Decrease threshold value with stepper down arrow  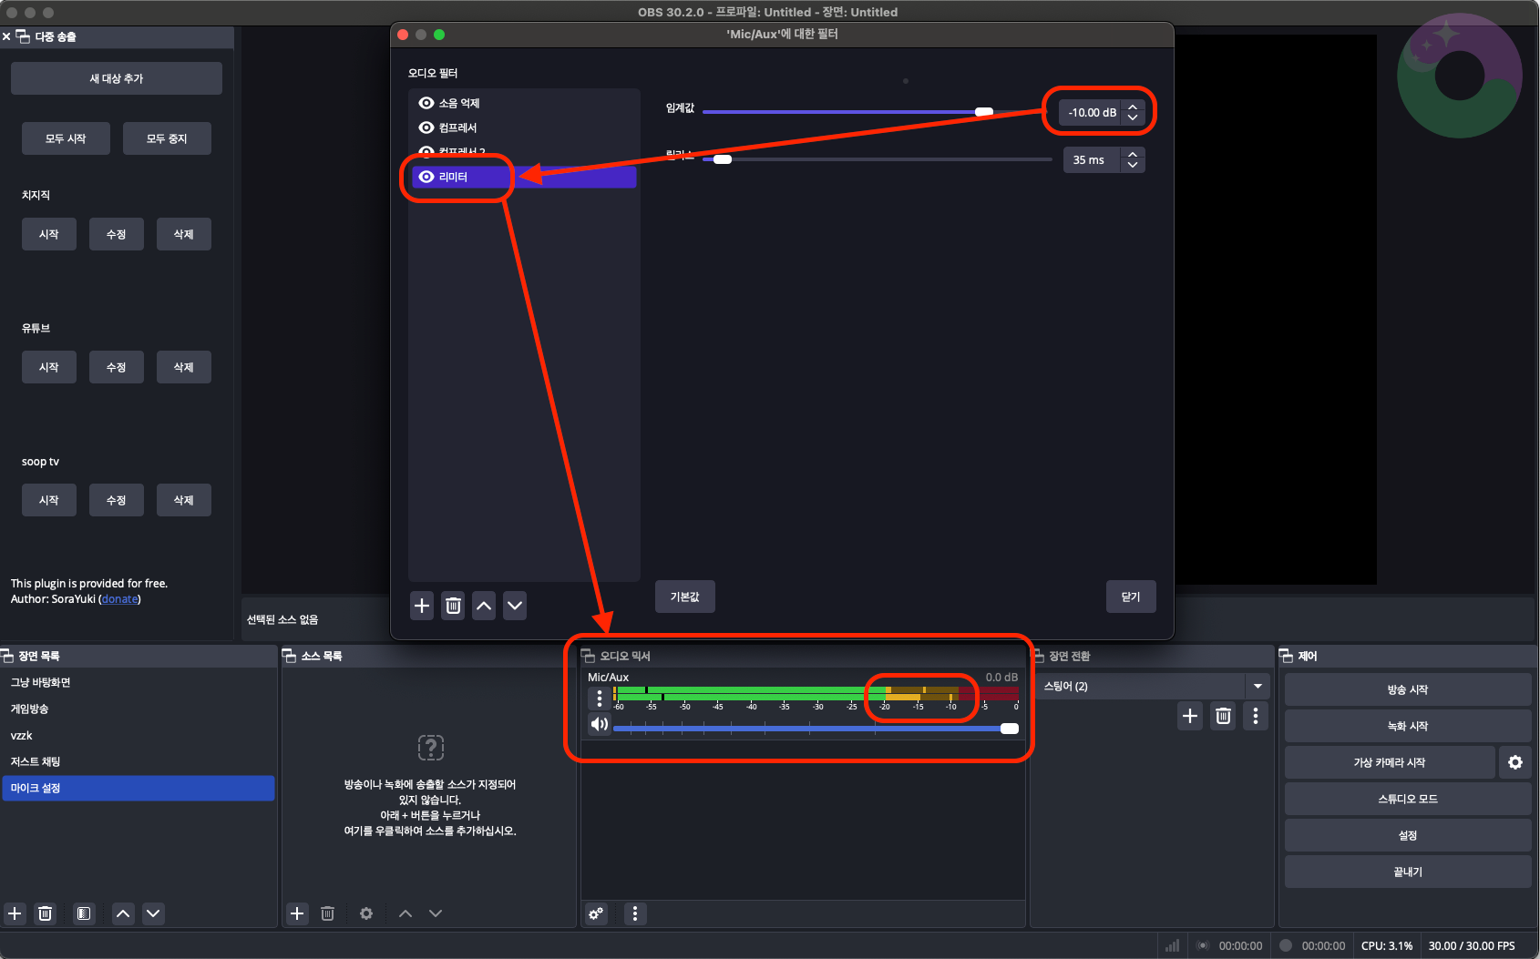point(1133,118)
